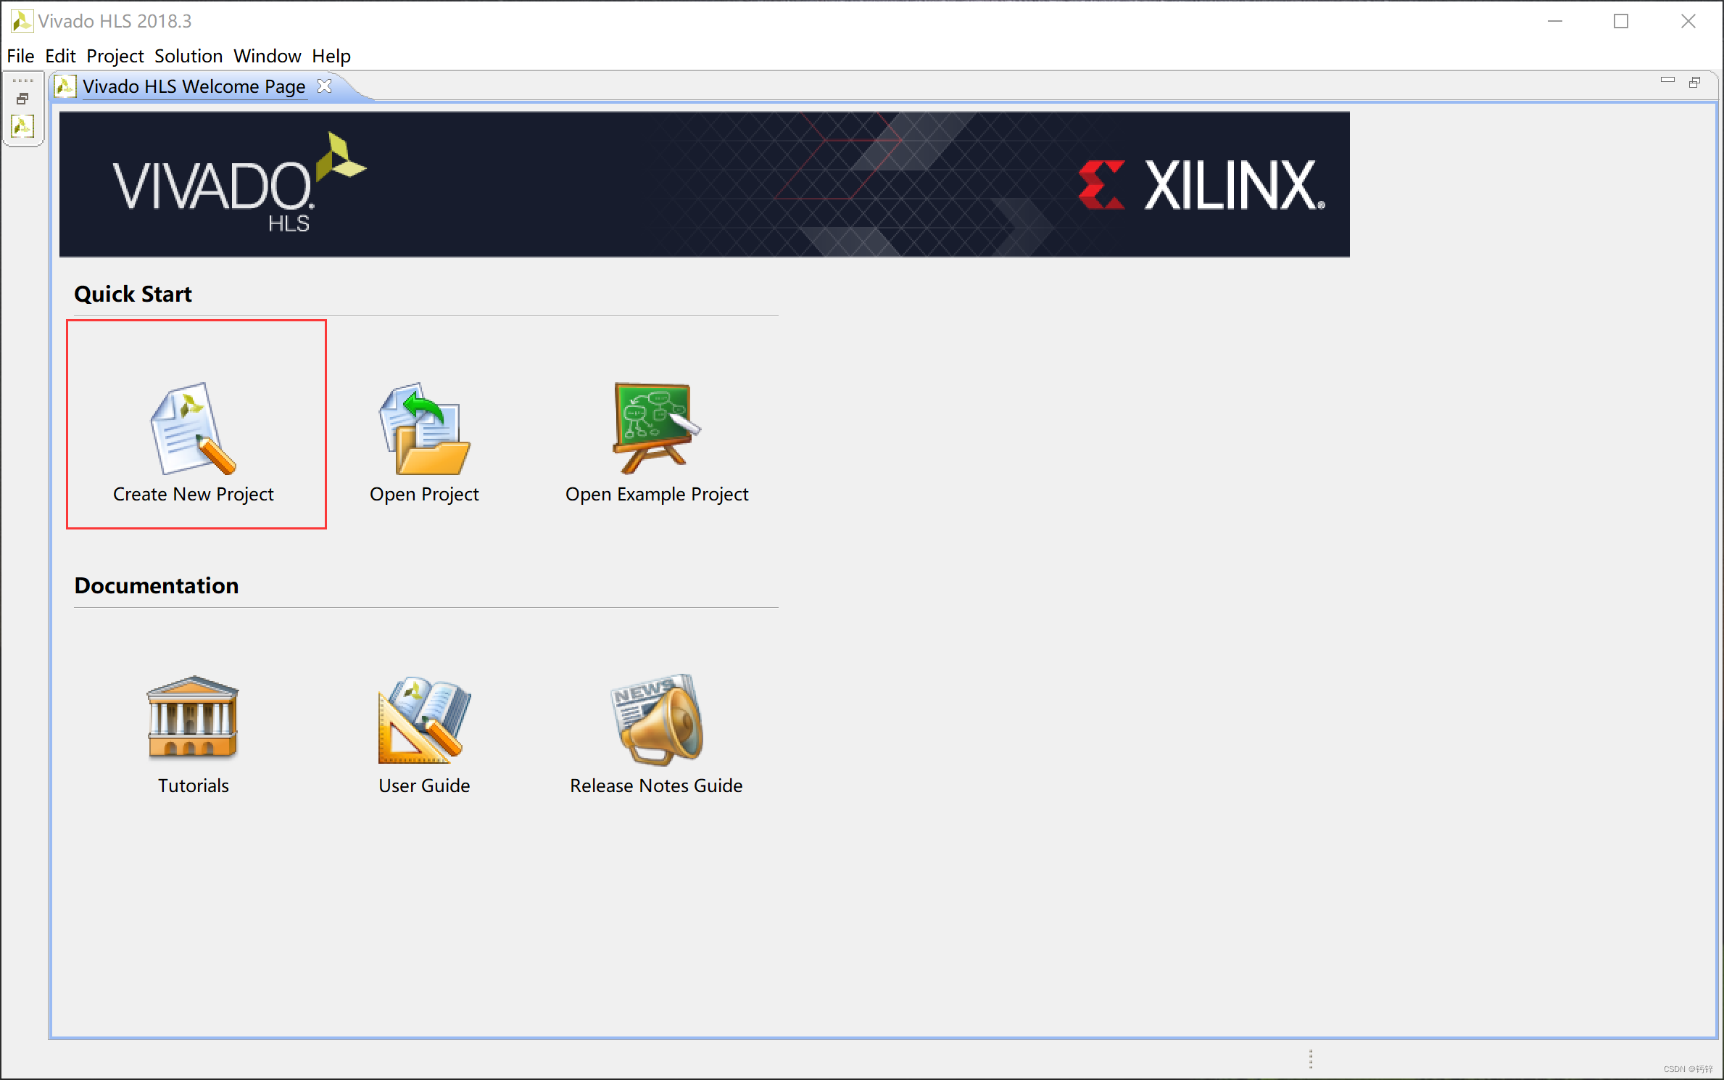Click the Create New Project icon

click(x=193, y=428)
